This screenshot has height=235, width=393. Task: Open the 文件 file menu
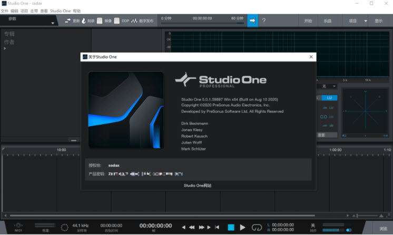pyautogui.click(x=5, y=11)
